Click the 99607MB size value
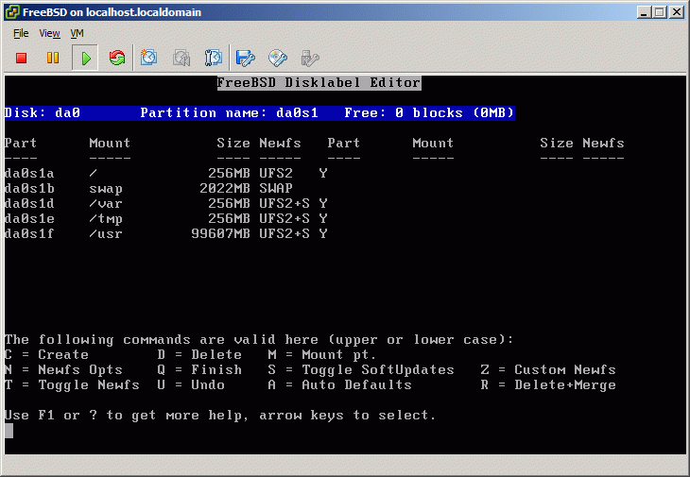 220,233
